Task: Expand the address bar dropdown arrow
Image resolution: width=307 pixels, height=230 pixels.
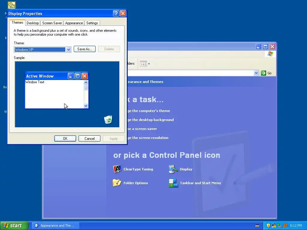Action: click(x=256, y=73)
